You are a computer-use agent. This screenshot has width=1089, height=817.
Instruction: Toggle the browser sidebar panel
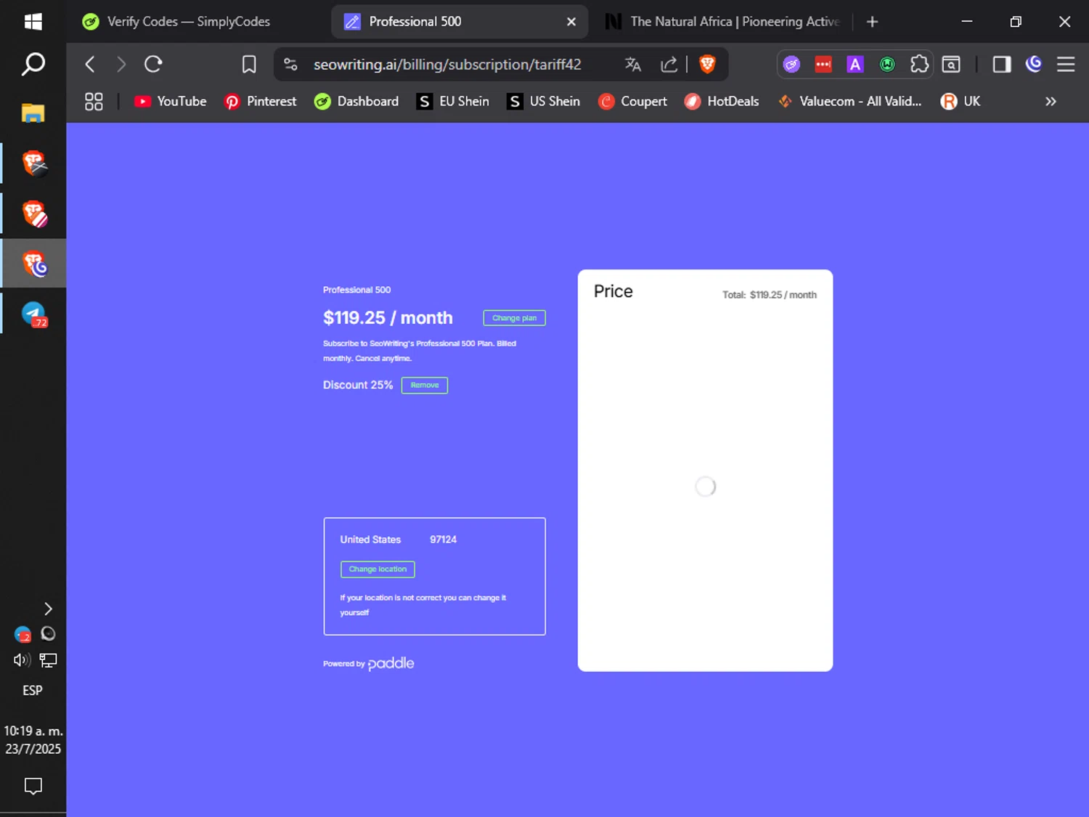(x=1002, y=65)
